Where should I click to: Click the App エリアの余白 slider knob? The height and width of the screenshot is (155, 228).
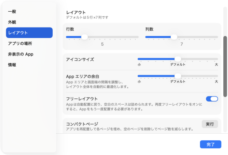(x=178, y=76)
